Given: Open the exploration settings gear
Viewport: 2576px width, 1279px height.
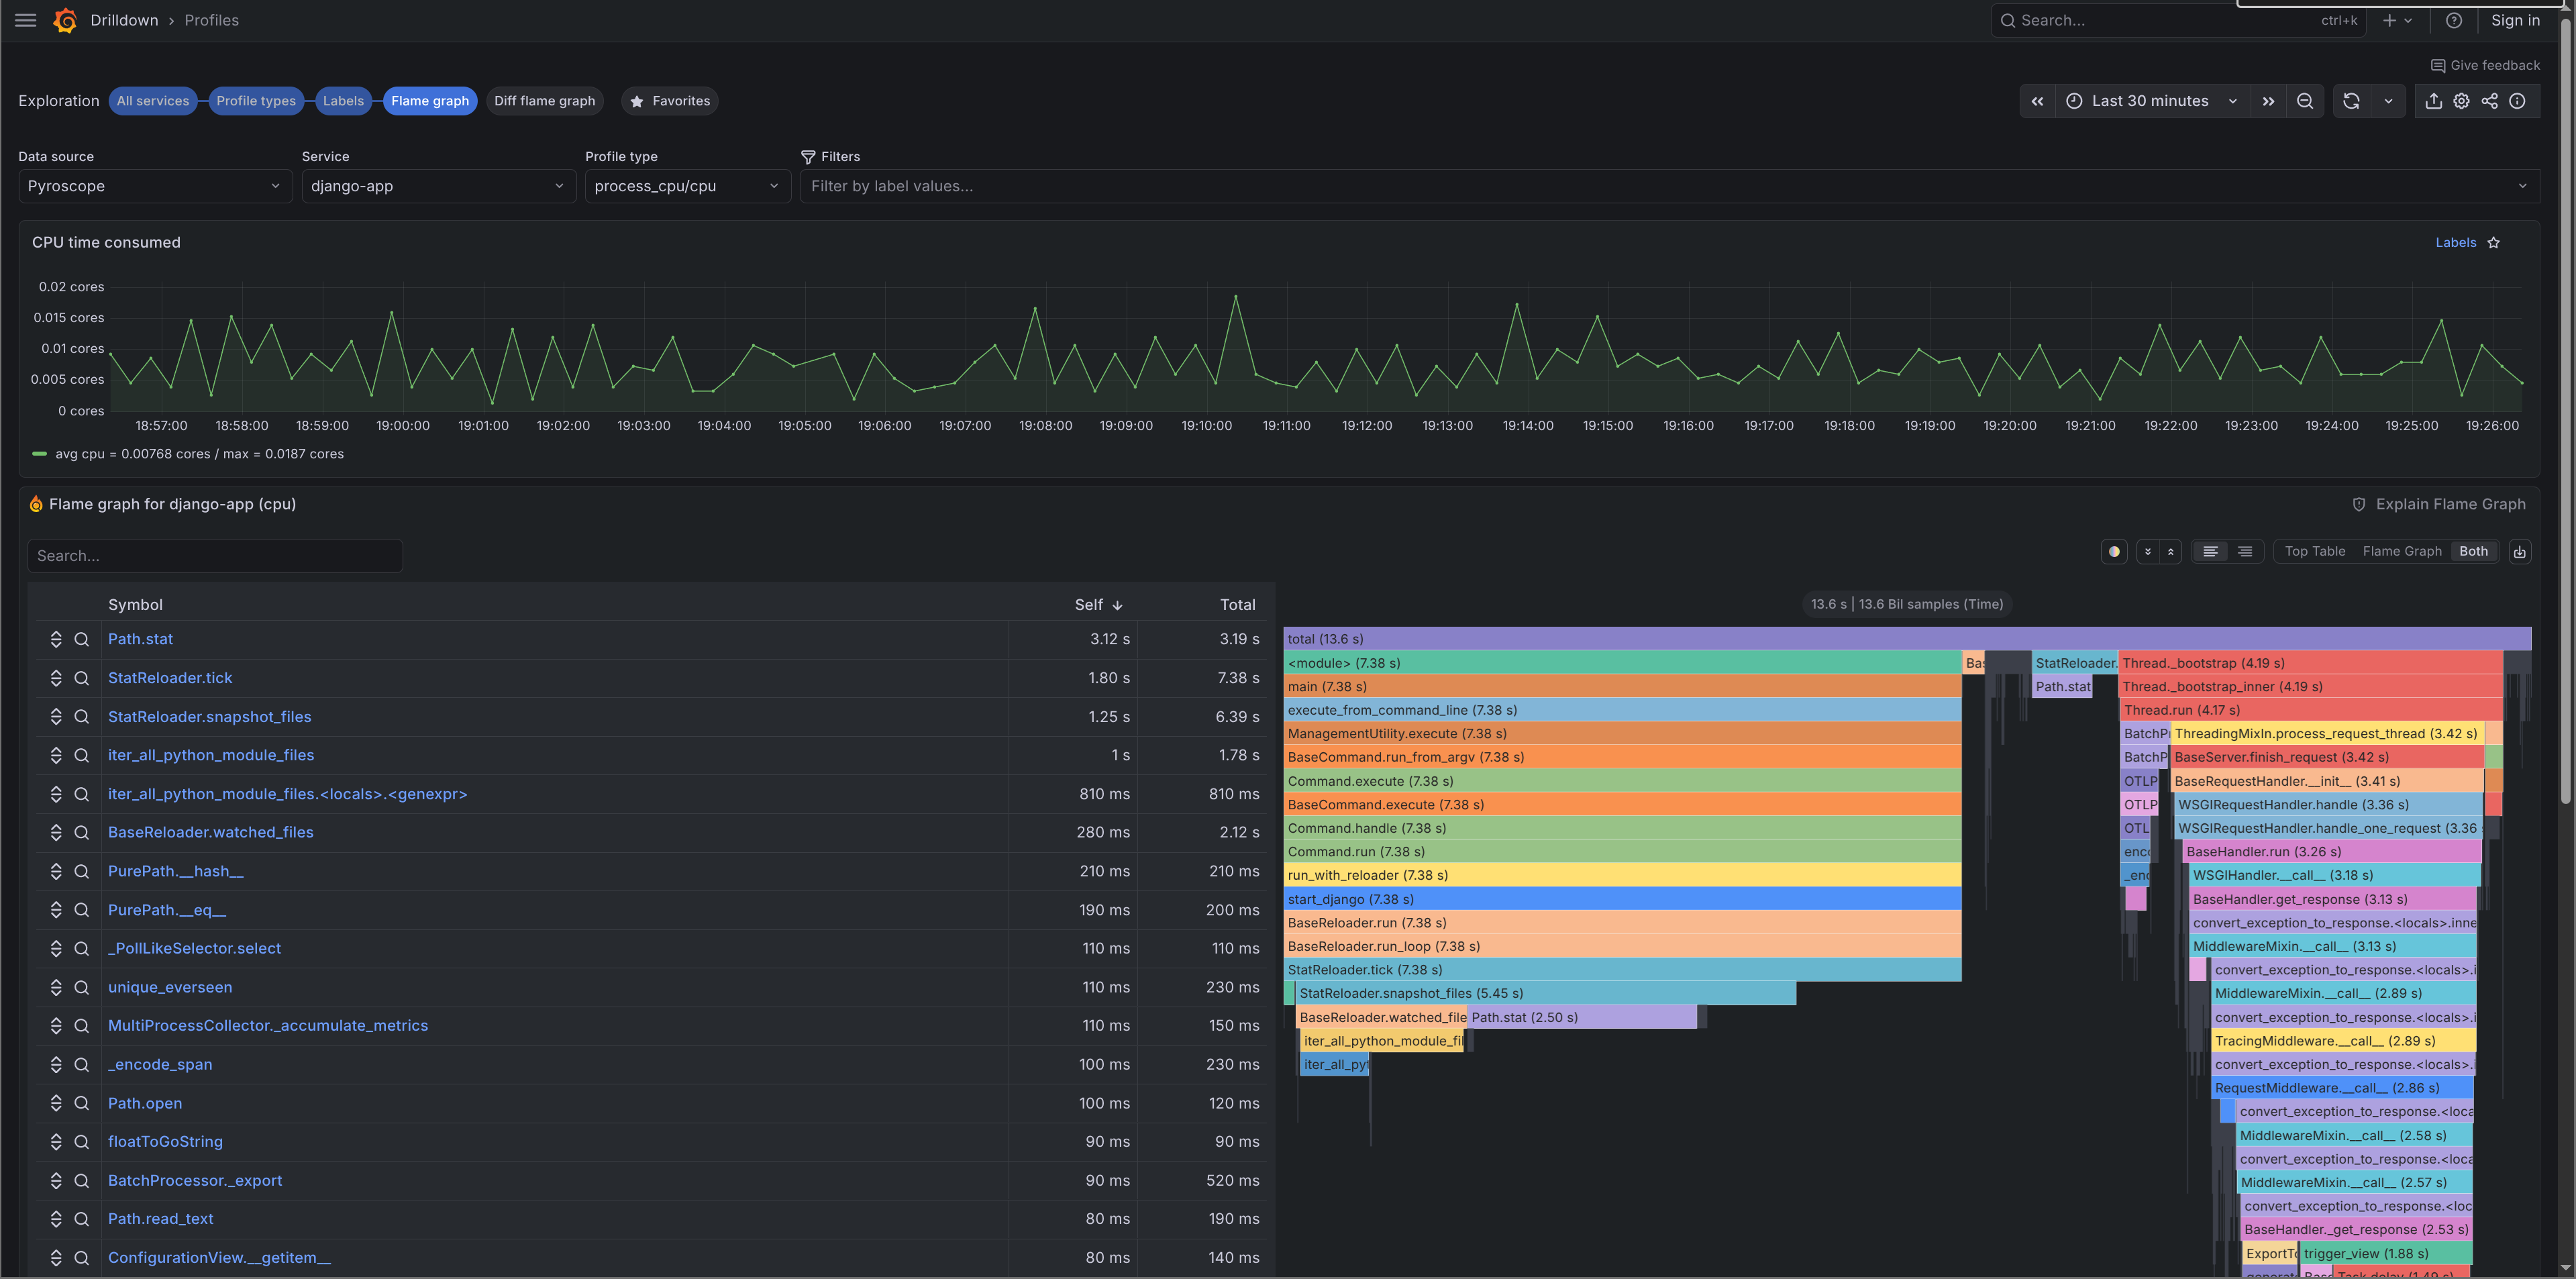Looking at the screenshot, I should 2461,100.
